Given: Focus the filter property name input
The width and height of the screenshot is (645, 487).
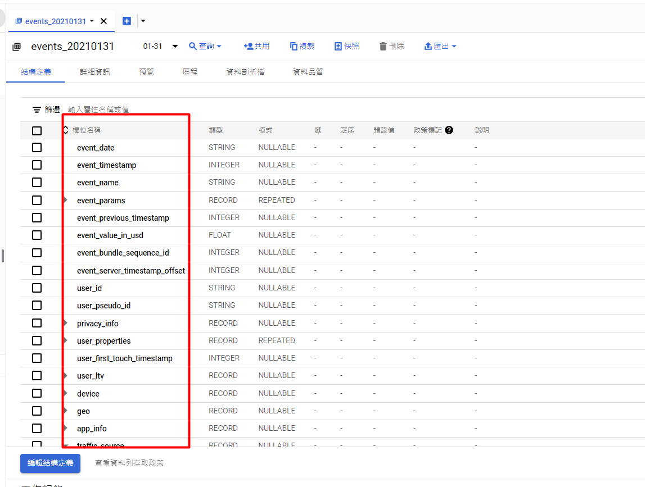Looking at the screenshot, I should (x=99, y=110).
